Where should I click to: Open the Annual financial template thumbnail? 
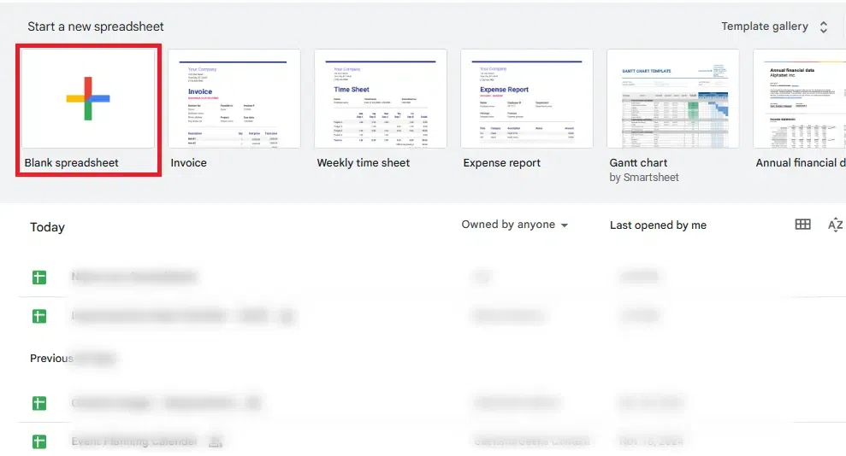pyautogui.click(x=800, y=98)
